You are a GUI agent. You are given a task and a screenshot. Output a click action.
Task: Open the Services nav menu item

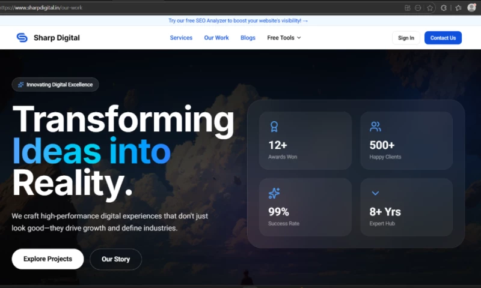click(x=181, y=38)
